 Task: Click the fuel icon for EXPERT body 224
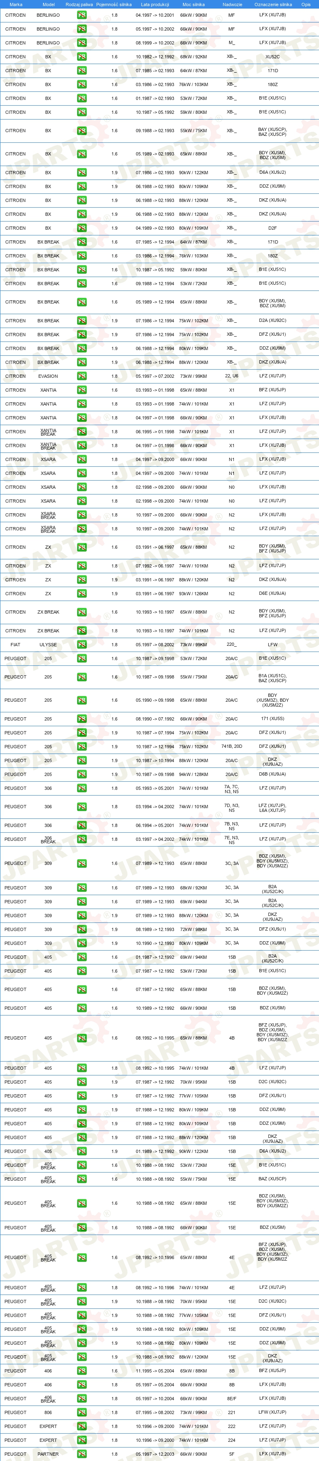(x=82, y=1440)
